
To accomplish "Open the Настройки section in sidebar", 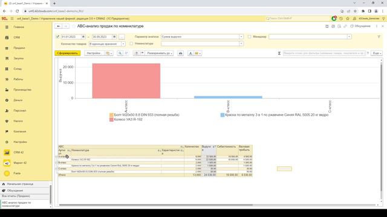I will click(20, 142).
